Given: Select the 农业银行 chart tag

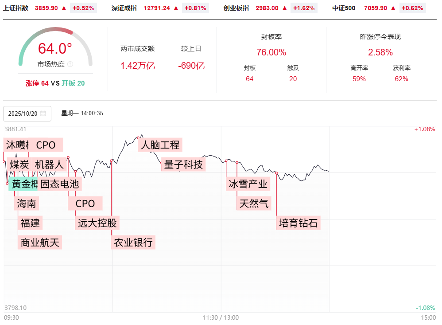Looking at the screenshot, I should point(133,243).
